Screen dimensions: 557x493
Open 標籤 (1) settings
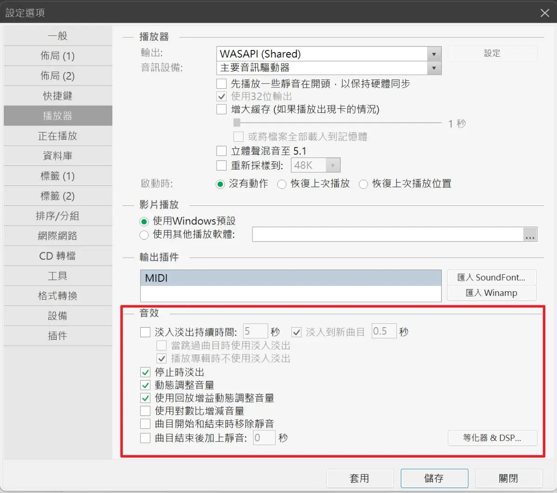pos(58,176)
